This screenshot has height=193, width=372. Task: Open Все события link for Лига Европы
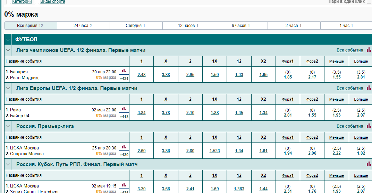[x=349, y=88]
